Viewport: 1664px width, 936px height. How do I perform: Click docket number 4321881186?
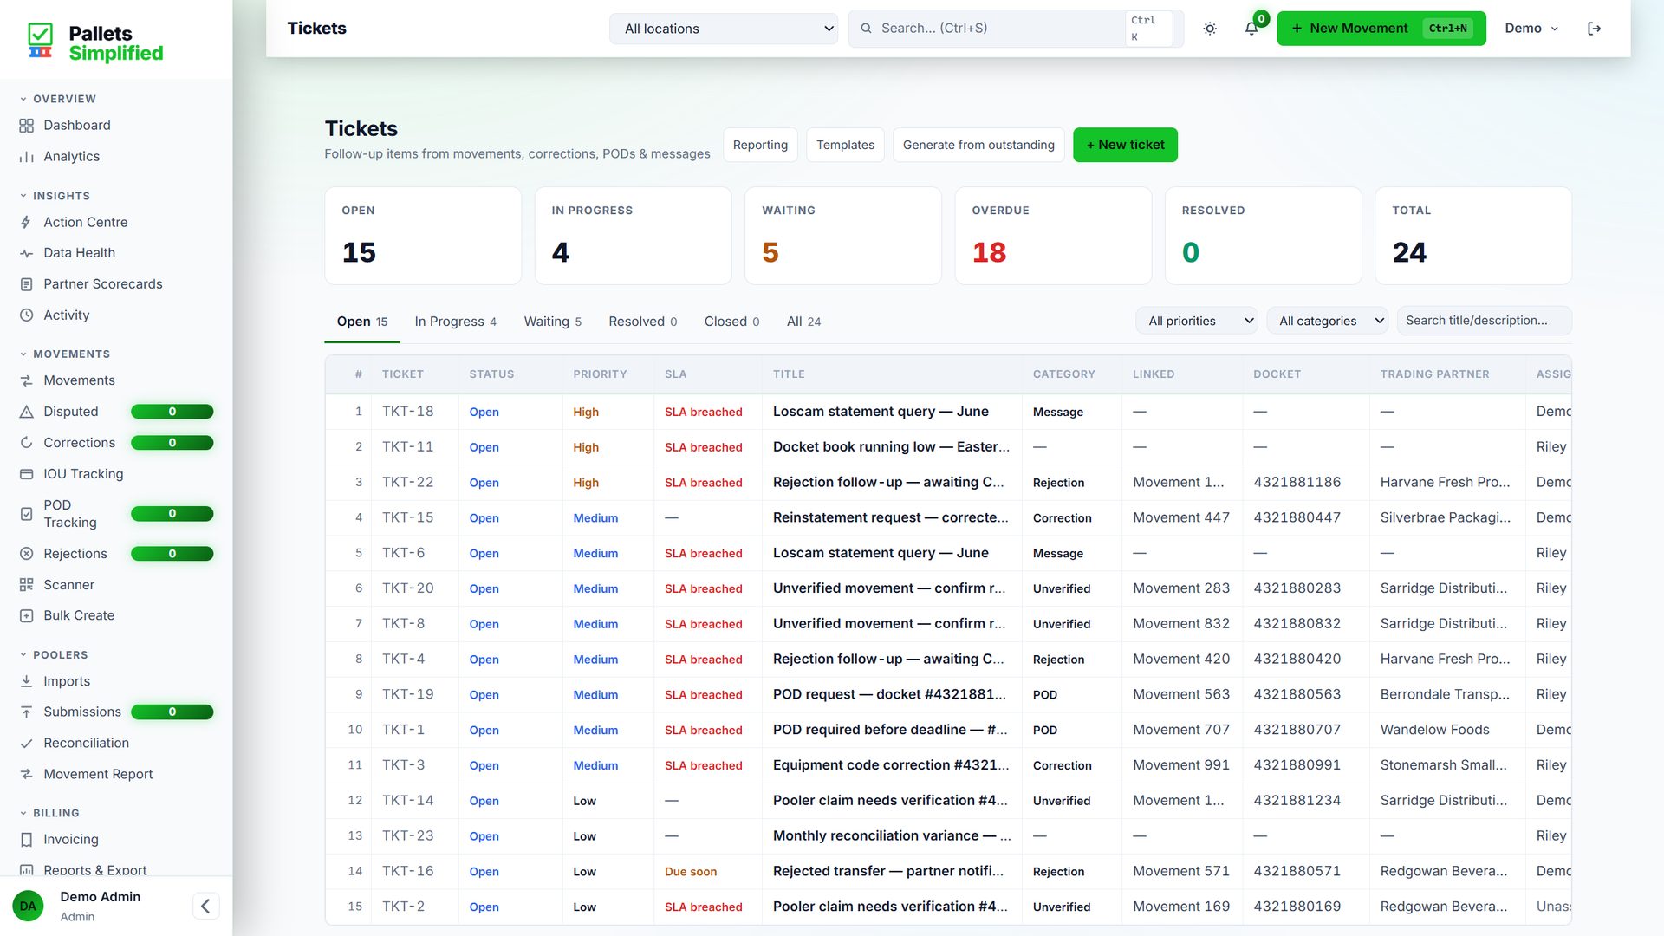[x=1297, y=482]
